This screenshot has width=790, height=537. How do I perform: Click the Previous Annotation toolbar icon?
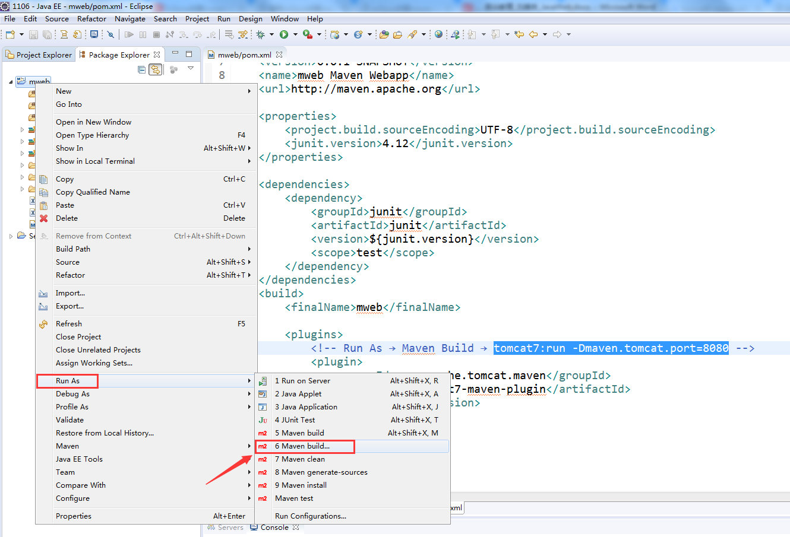[x=495, y=34]
